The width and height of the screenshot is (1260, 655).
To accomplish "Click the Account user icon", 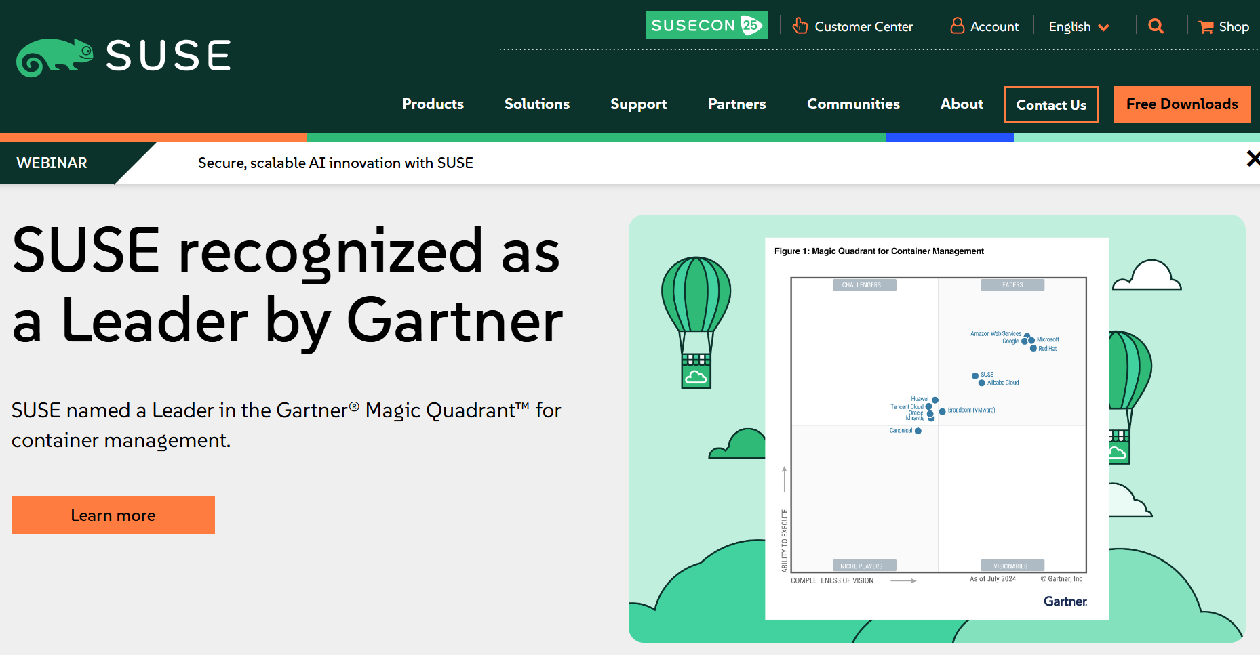I will pos(957,26).
